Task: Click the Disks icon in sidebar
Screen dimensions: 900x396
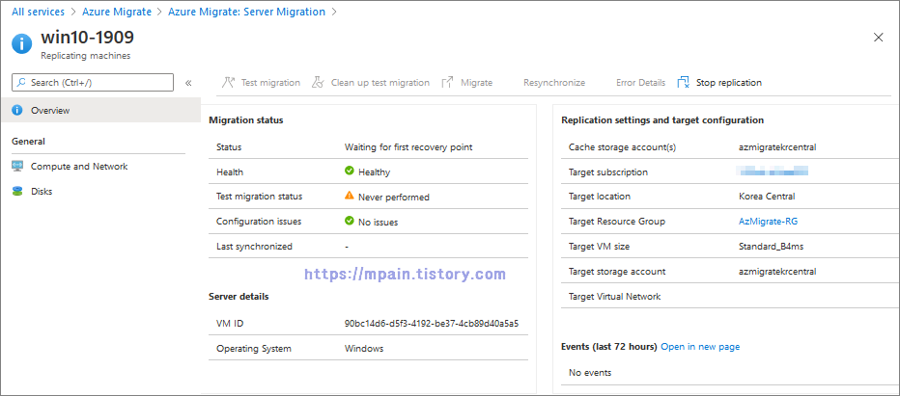Action: (17, 192)
